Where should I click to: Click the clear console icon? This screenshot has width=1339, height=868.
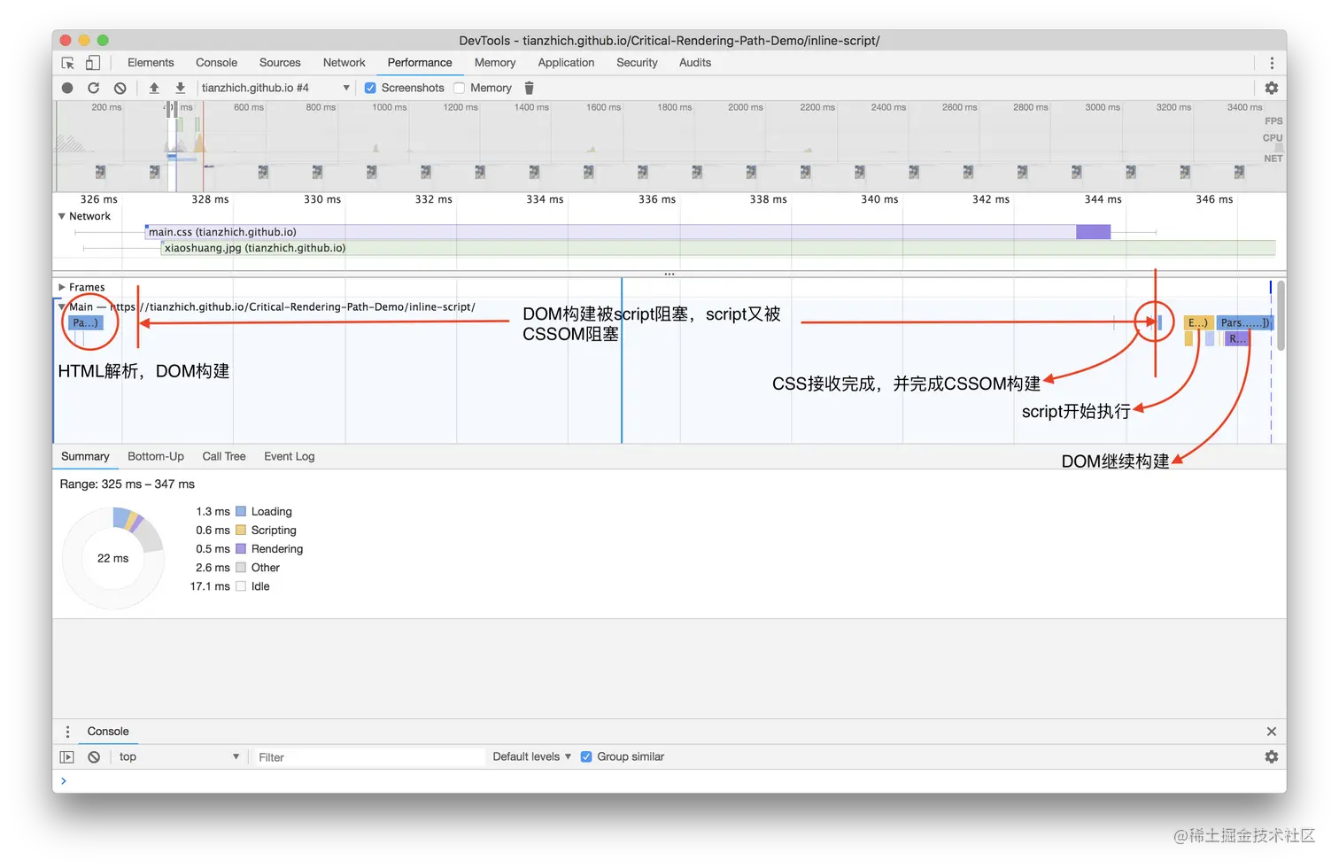(x=94, y=757)
